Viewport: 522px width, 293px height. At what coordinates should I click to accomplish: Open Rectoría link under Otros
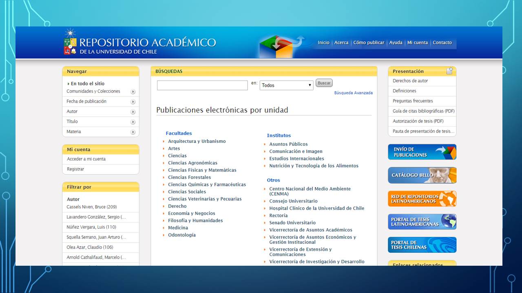pyautogui.click(x=278, y=216)
